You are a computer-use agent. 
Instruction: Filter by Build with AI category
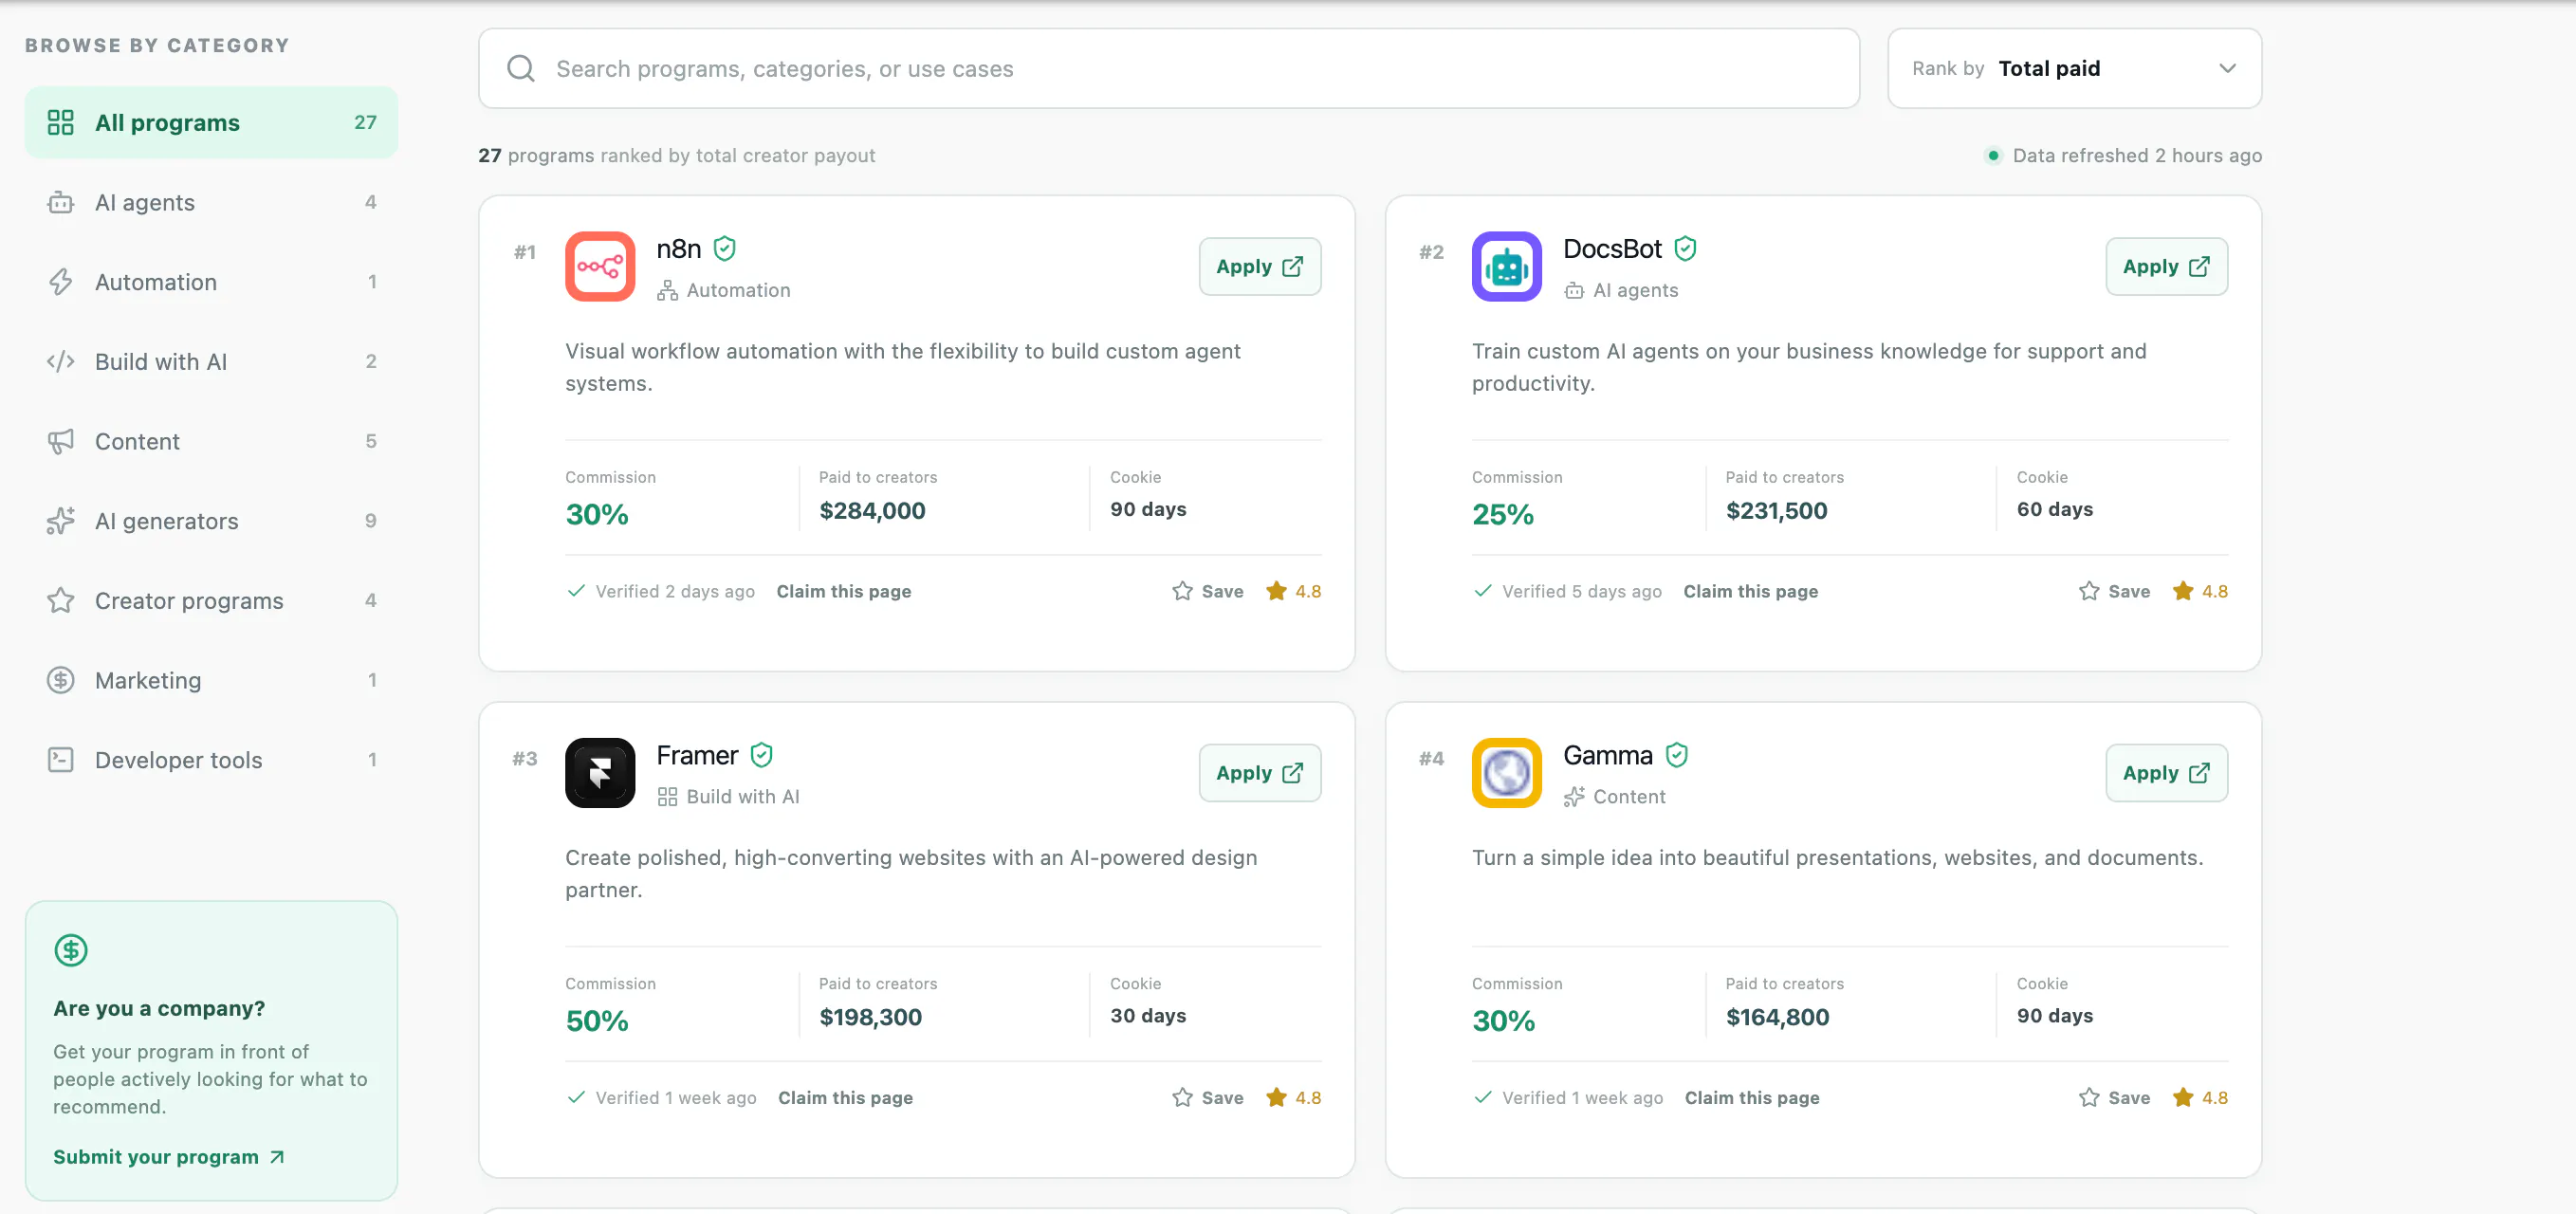click(x=211, y=361)
